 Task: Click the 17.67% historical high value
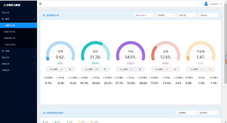point(155,83)
